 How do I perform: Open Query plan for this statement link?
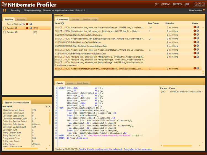point(138,149)
